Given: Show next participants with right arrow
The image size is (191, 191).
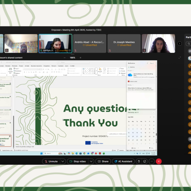Looking at the screenshot, I should click(179, 43).
